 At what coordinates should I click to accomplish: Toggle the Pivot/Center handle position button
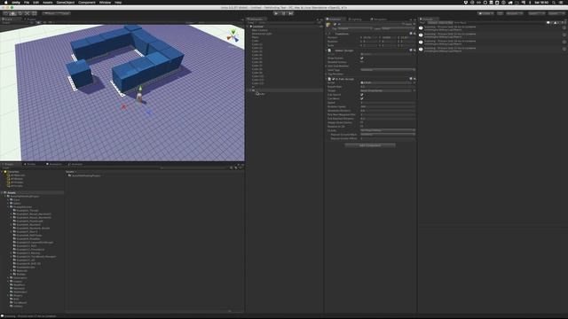(x=50, y=13)
